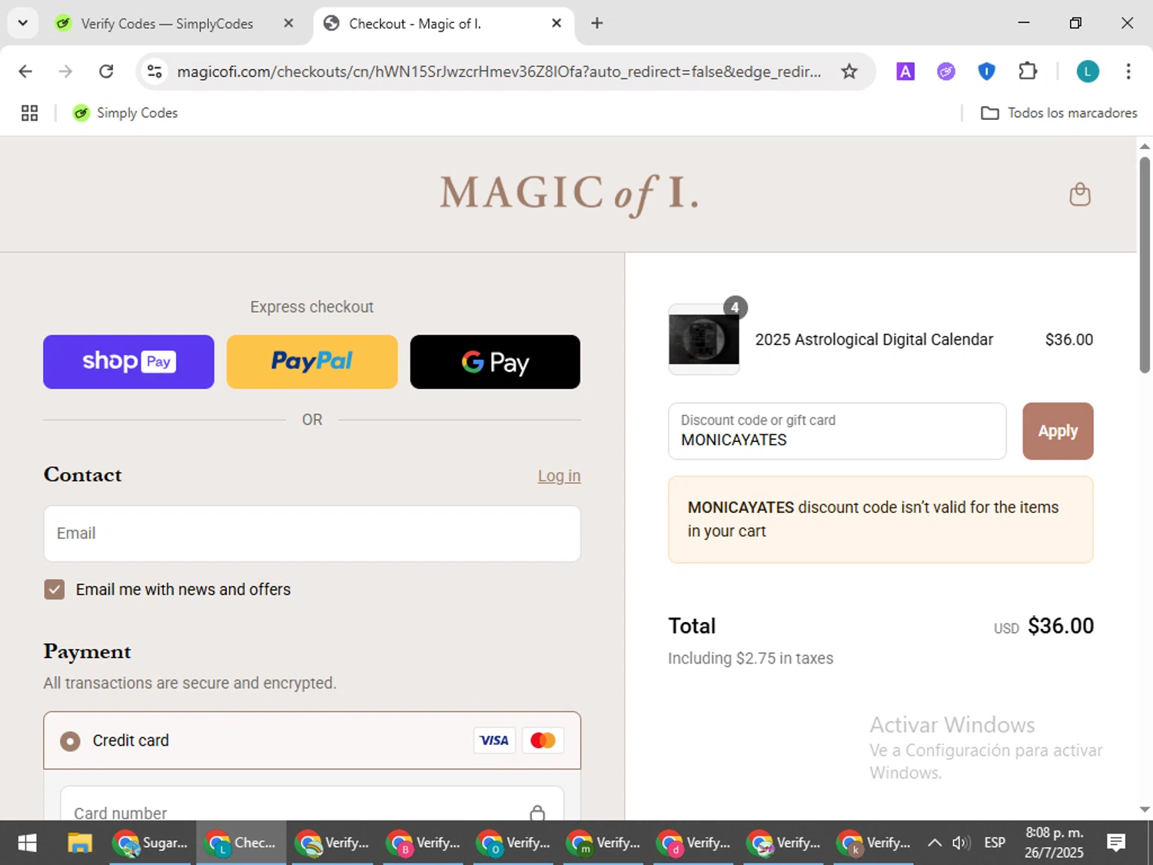Screen dimensions: 1153x865
Task: Click the Discount code or gift card field
Action: point(837,431)
